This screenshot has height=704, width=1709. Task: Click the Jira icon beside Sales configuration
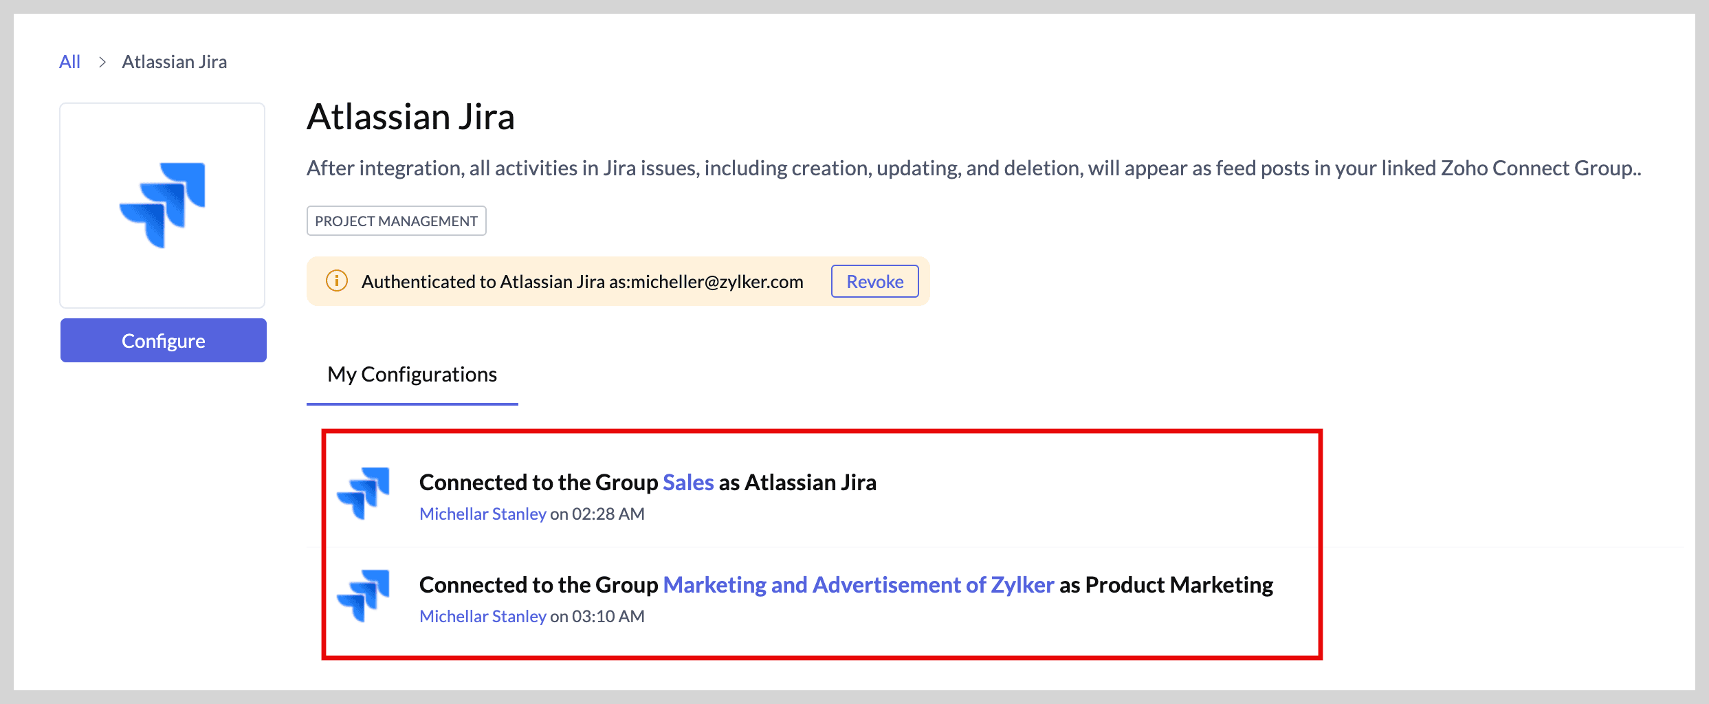click(x=363, y=493)
